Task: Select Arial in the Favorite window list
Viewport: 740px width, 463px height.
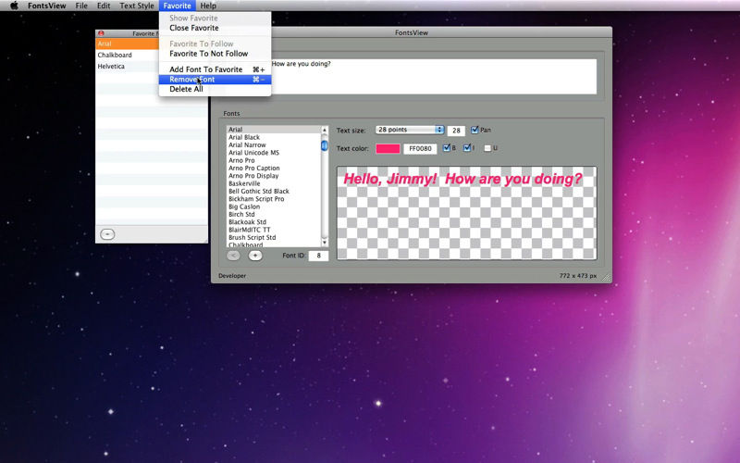Action: click(x=128, y=44)
